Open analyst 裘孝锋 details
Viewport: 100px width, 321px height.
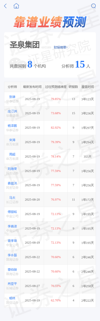(x=12, y=241)
